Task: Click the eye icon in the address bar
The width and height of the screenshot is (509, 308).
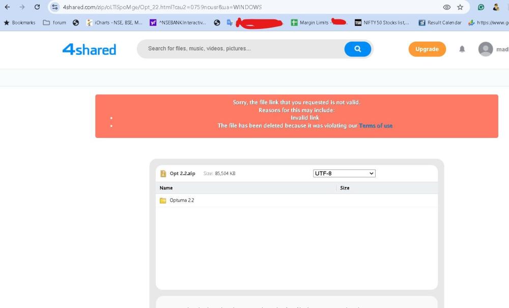Action: [447, 7]
